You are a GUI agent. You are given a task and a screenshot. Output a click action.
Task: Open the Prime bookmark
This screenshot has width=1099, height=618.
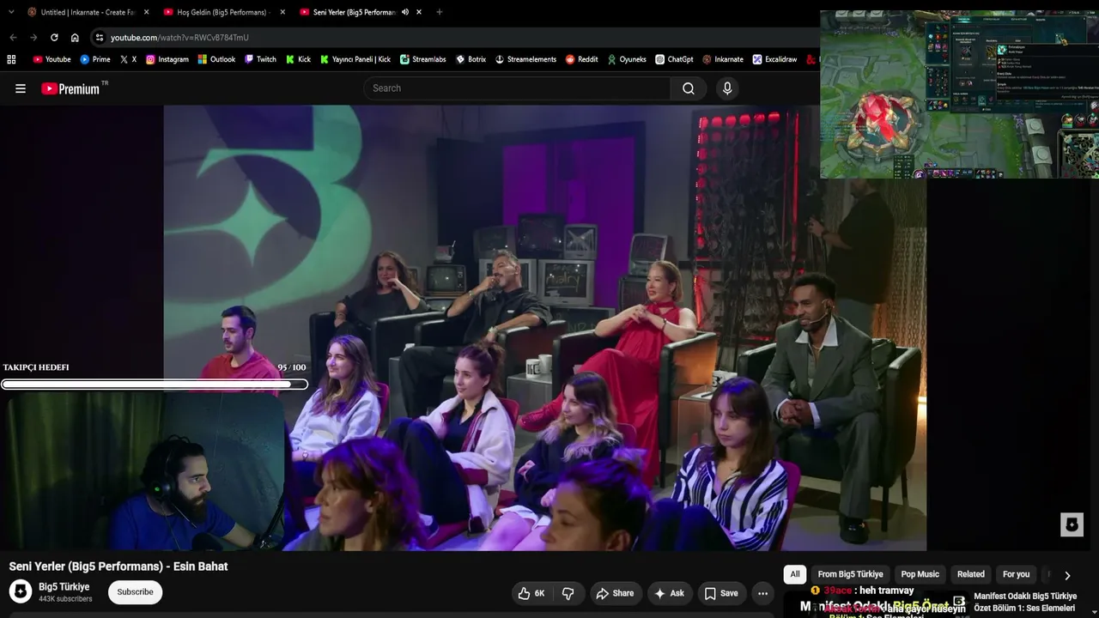[95, 59]
